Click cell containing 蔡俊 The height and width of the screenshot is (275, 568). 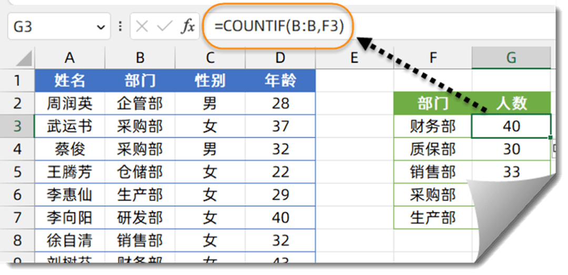tap(69, 149)
